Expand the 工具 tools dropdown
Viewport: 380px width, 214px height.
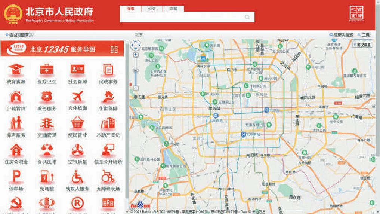(363, 35)
